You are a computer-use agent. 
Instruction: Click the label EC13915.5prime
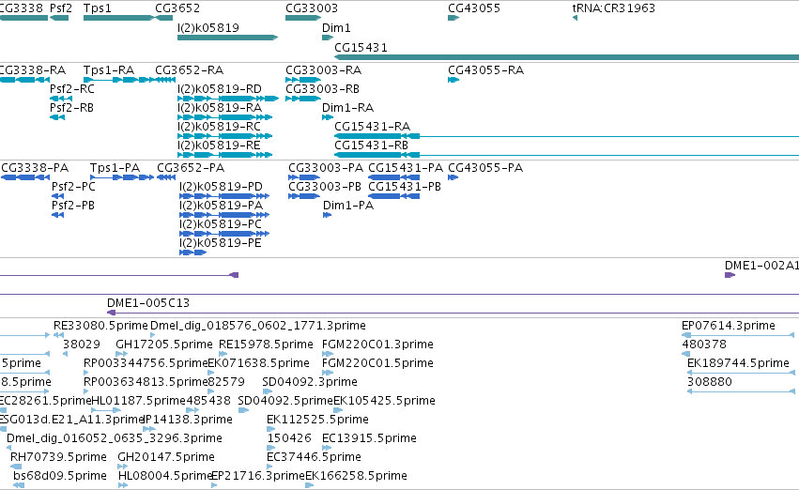pos(369,438)
